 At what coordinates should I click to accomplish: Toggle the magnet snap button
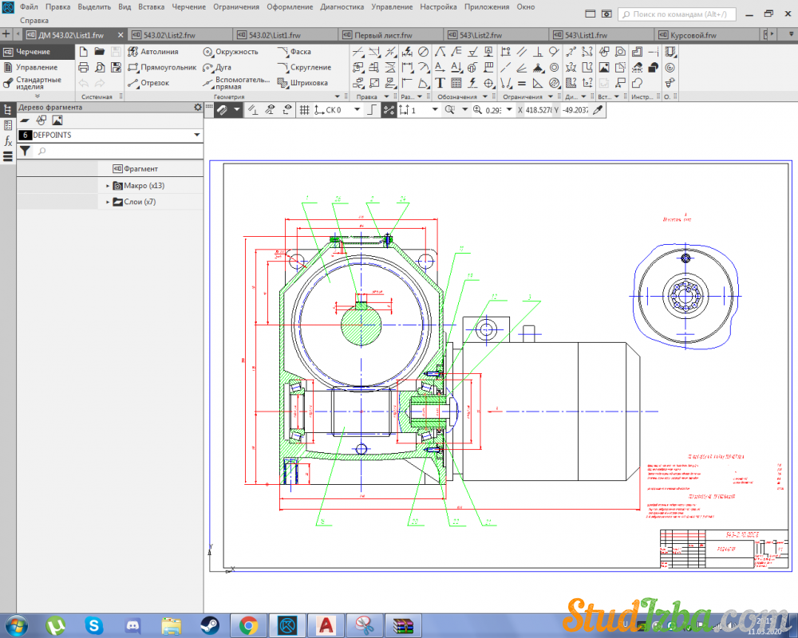pyautogui.click(x=221, y=110)
